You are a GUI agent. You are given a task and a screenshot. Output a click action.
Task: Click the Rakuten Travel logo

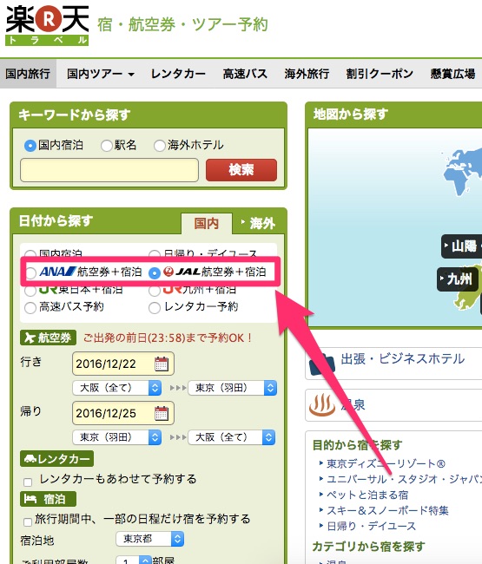(47, 25)
